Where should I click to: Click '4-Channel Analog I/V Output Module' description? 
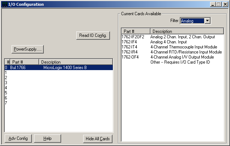point(182,57)
